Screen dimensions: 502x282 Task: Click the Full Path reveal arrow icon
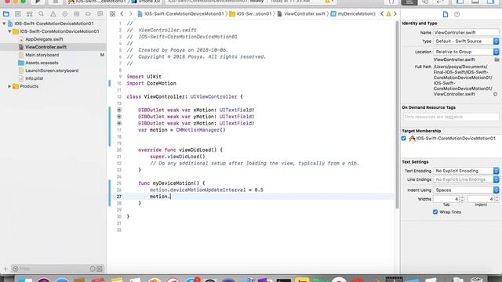[495, 94]
